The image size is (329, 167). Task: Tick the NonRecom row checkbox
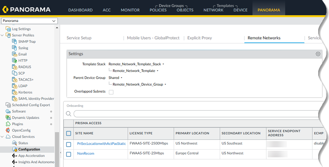(69, 154)
